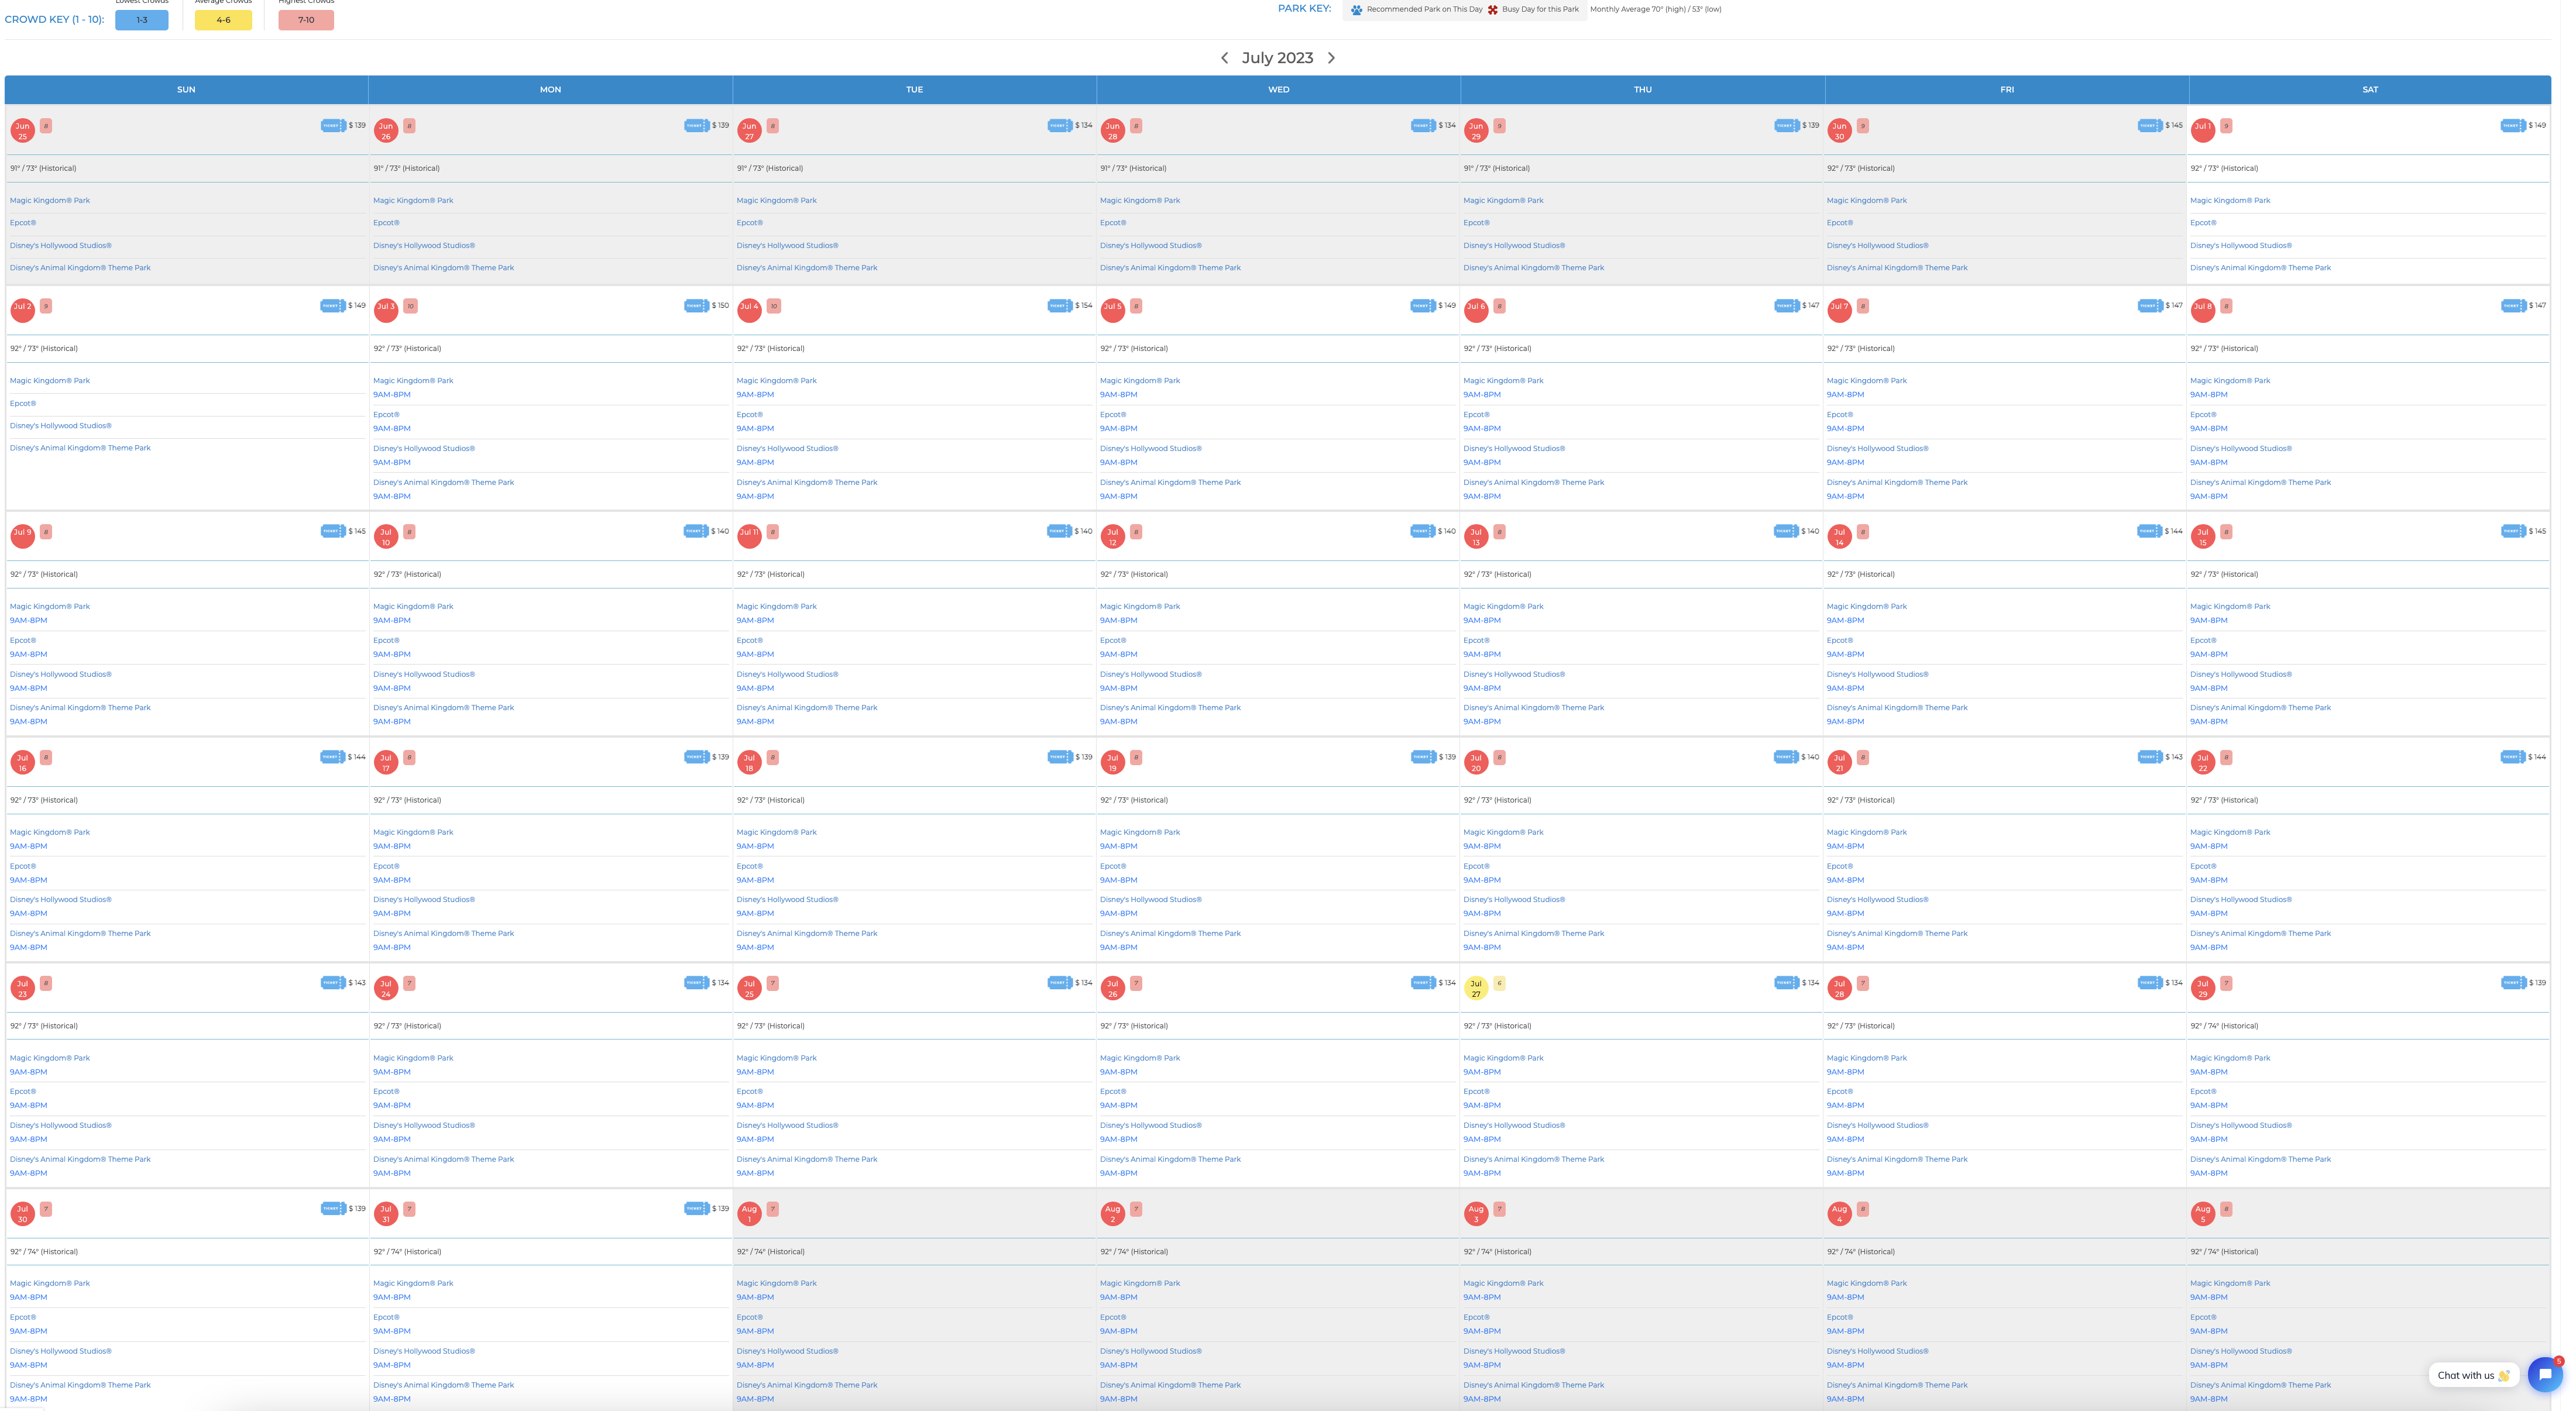Click the red paw Busy Day icon
This screenshot has width=2576, height=1411.
click(1492, 10)
